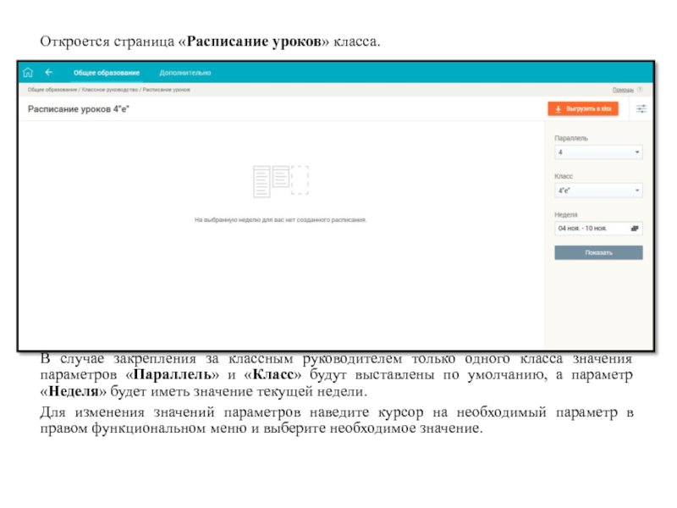
Task: Click Расписание уроков breadcrumb item
Action: (x=166, y=89)
